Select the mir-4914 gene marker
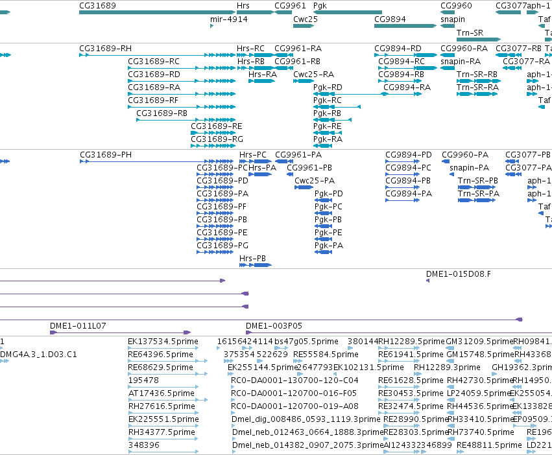 point(211,26)
